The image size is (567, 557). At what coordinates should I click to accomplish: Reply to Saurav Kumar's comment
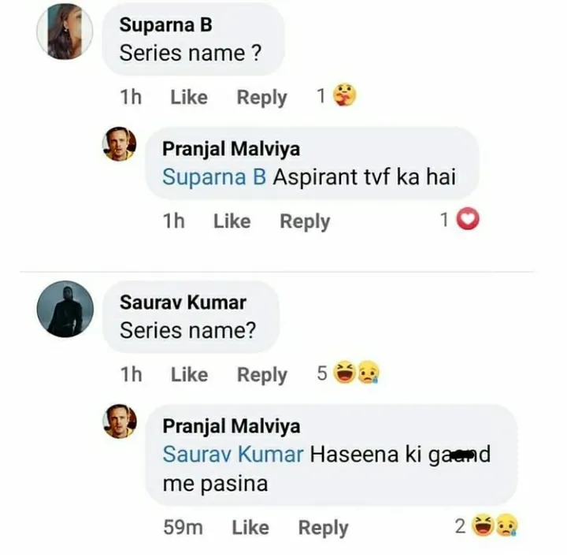[x=262, y=375]
